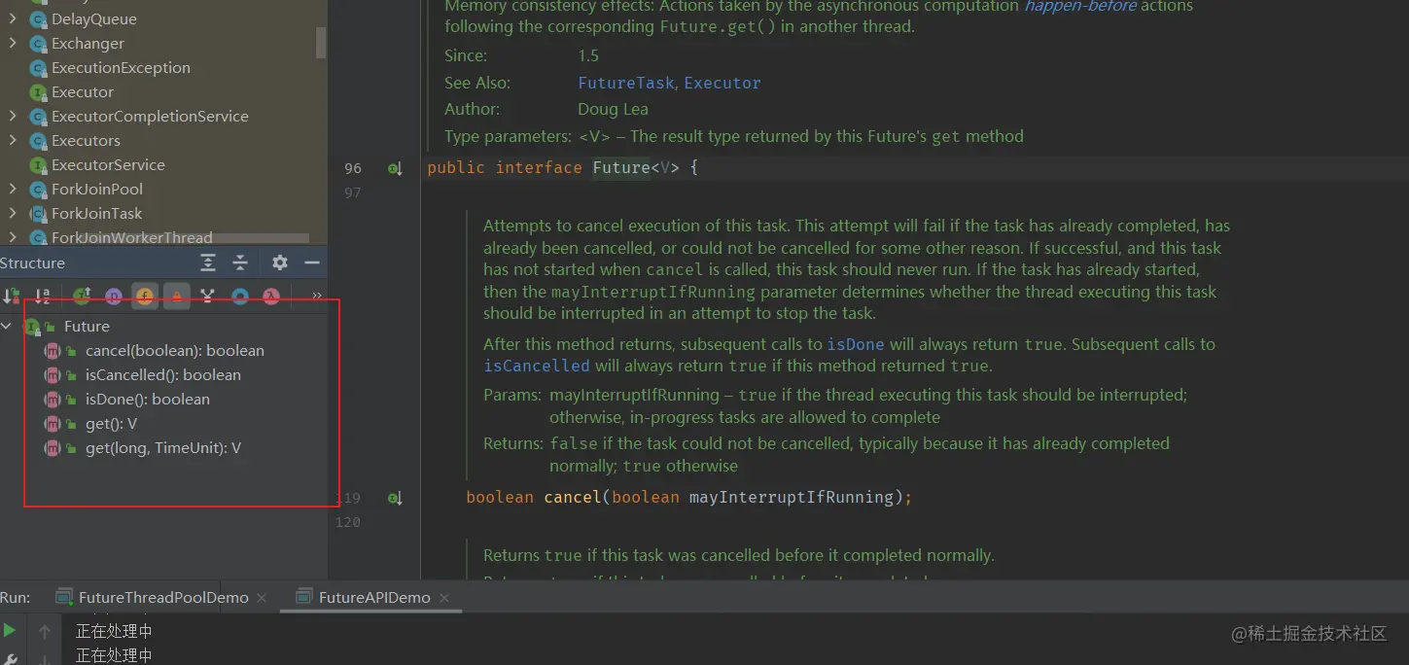This screenshot has width=1409, height=665.
Task: Click 'mayInterruptIfRunning' parameter in cancel signature
Action: [x=792, y=498]
